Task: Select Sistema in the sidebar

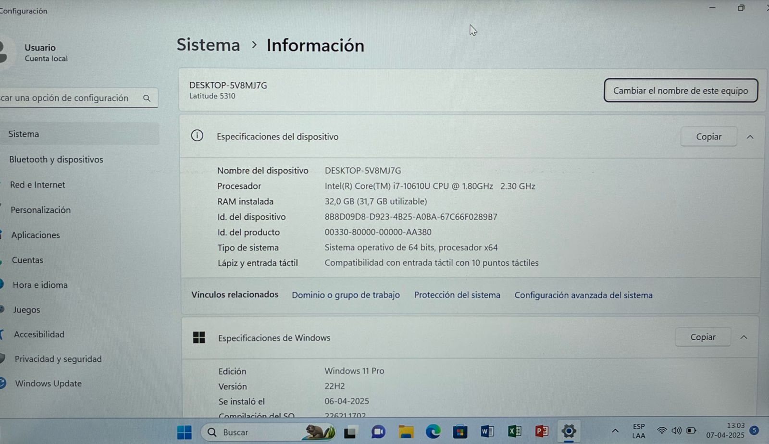Action: [79, 134]
